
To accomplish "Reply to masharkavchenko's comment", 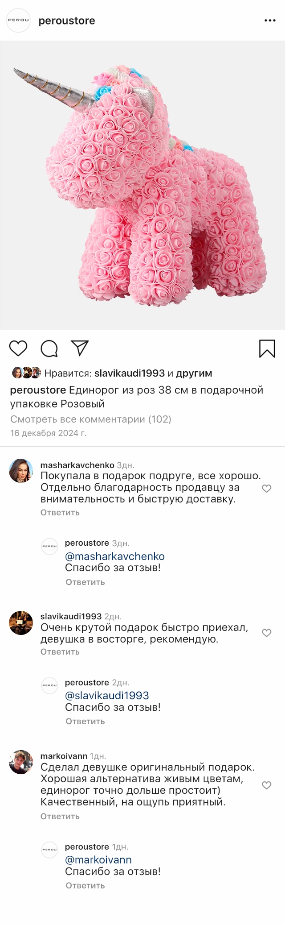I will [60, 513].
